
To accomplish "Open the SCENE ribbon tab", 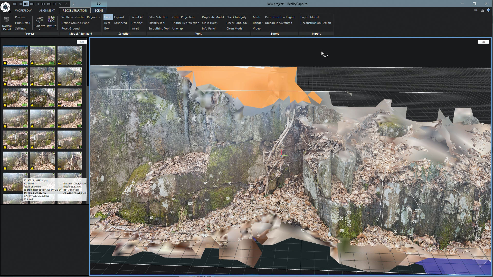I will (99, 11).
